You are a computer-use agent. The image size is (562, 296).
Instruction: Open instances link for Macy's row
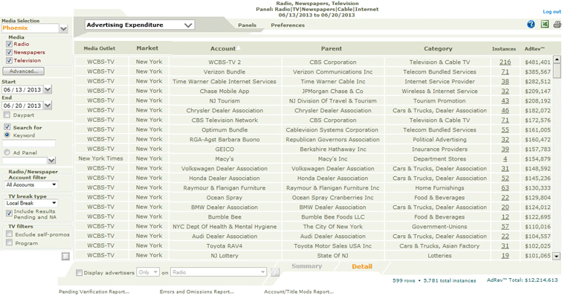click(505, 159)
